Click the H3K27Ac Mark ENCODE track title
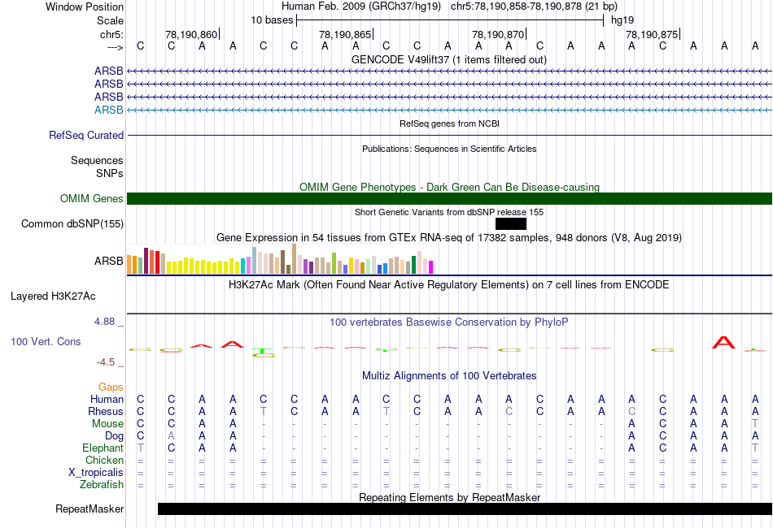Screen dimensions: 773x528 point(448,285)
